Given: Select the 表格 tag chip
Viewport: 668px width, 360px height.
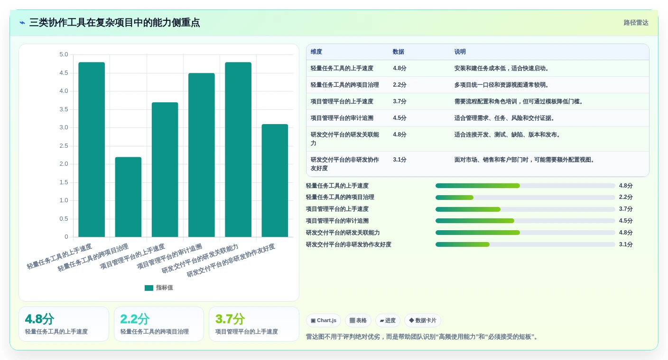Looking at the screenshot, I should (x=358, y=321).
